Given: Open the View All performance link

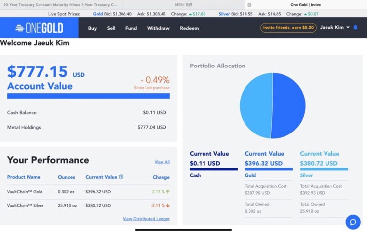Looking at the screenshot, I should 162,162.
